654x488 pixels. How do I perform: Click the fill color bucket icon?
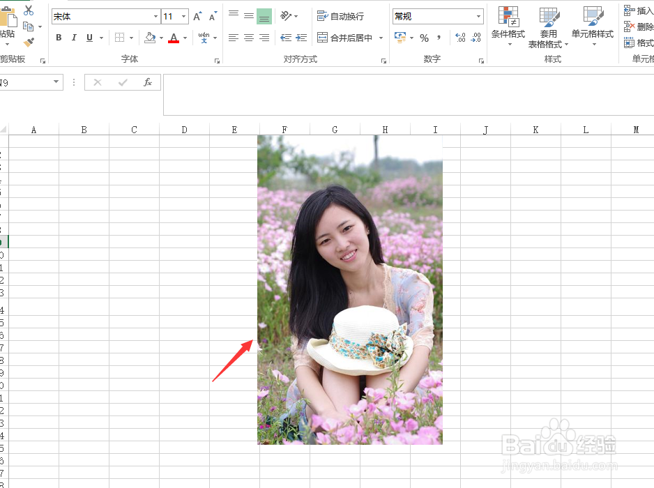[150, 38]
